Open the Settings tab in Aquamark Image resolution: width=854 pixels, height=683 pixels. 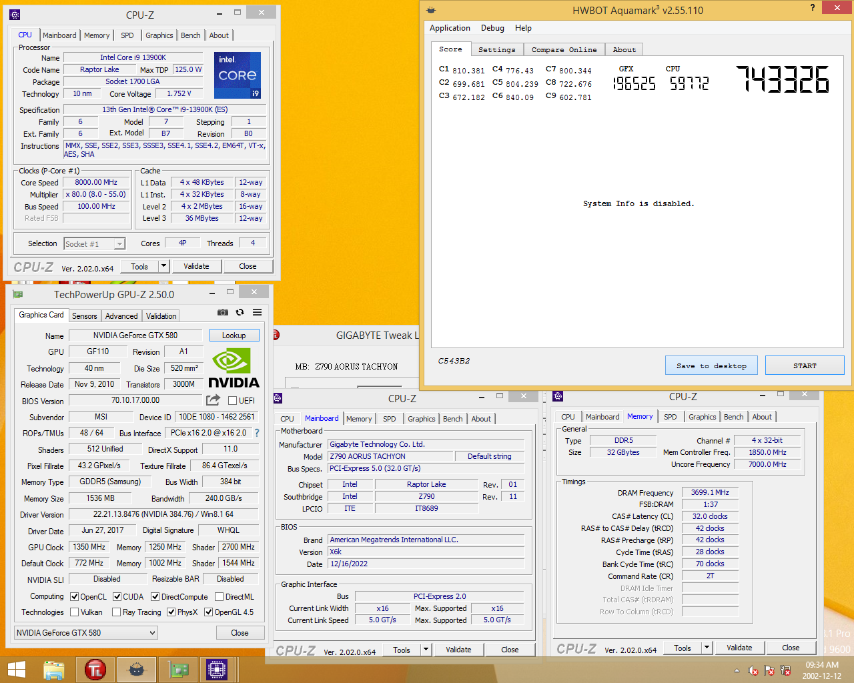(x=497, y=49)
